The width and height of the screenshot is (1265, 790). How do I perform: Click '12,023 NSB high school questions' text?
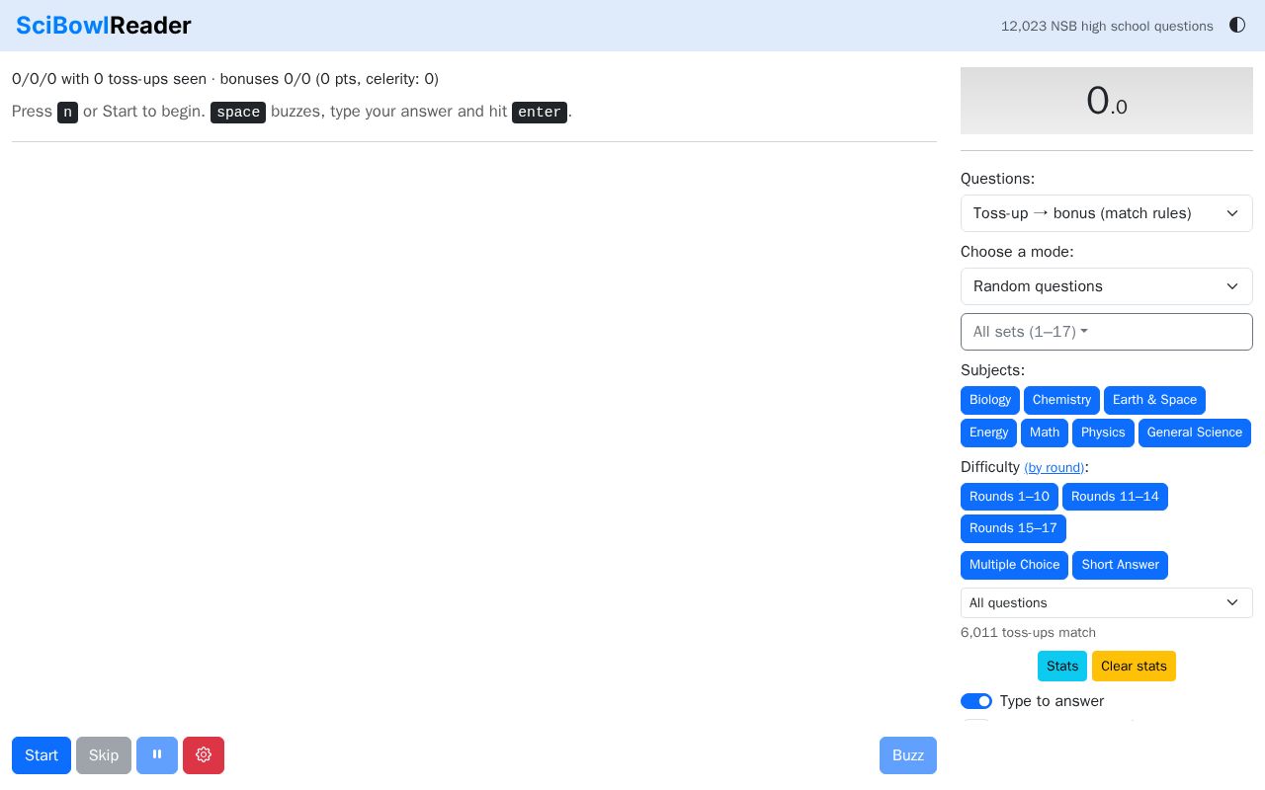1107,27
